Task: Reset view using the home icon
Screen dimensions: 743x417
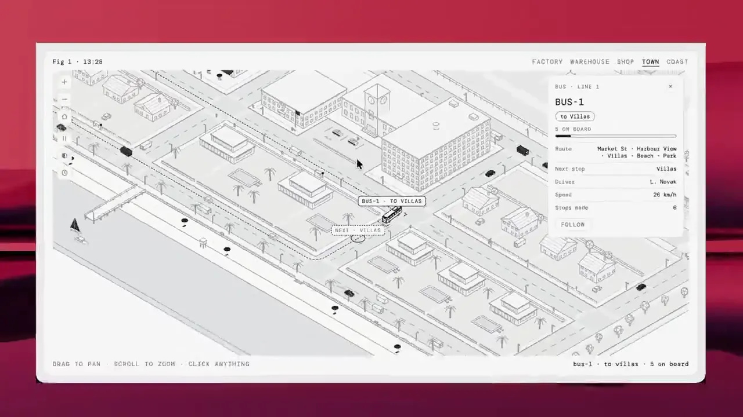Action: click(x=64, y=116)
